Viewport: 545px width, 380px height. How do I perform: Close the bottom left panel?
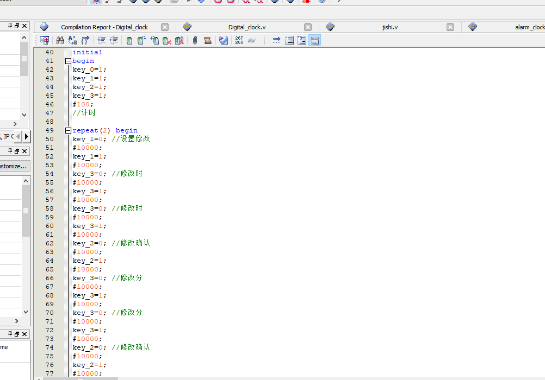click(x=24, y=334)
